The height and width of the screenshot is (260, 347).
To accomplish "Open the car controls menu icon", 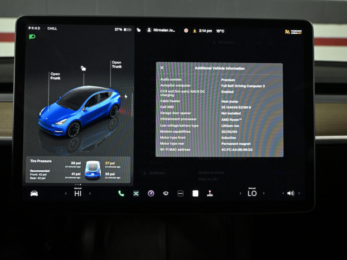I will [x=34, y=193].
